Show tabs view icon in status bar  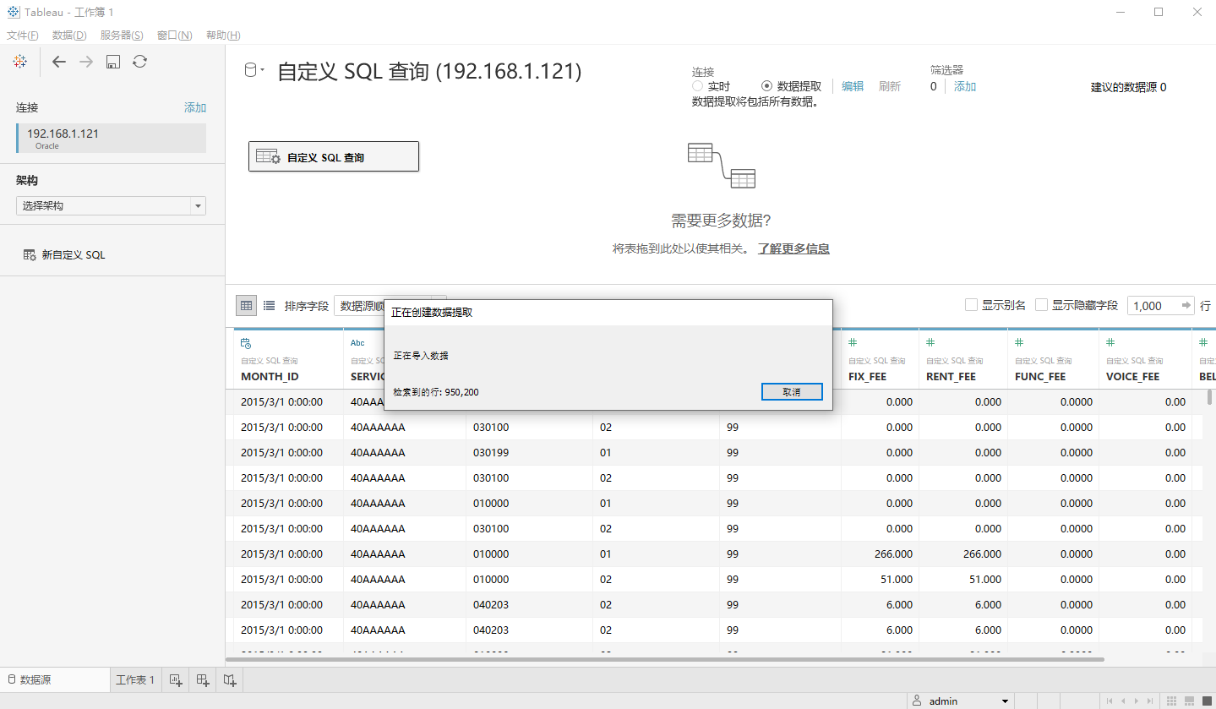(x=1206, y=701)
